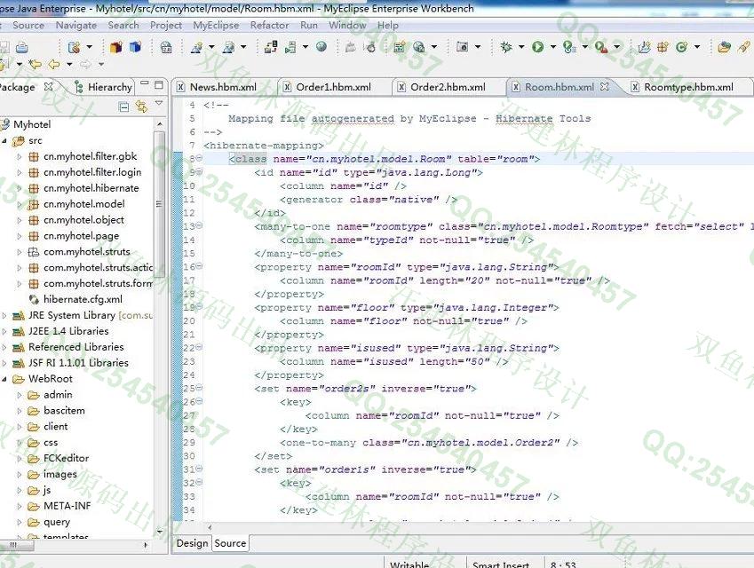This screenshot has height=568, width=754.
Task: Close the Room.hbm.xml editor tab
Action: click(605, 86)
